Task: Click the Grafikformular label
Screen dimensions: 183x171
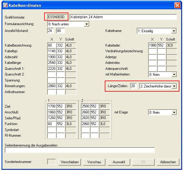Action: 15,17
